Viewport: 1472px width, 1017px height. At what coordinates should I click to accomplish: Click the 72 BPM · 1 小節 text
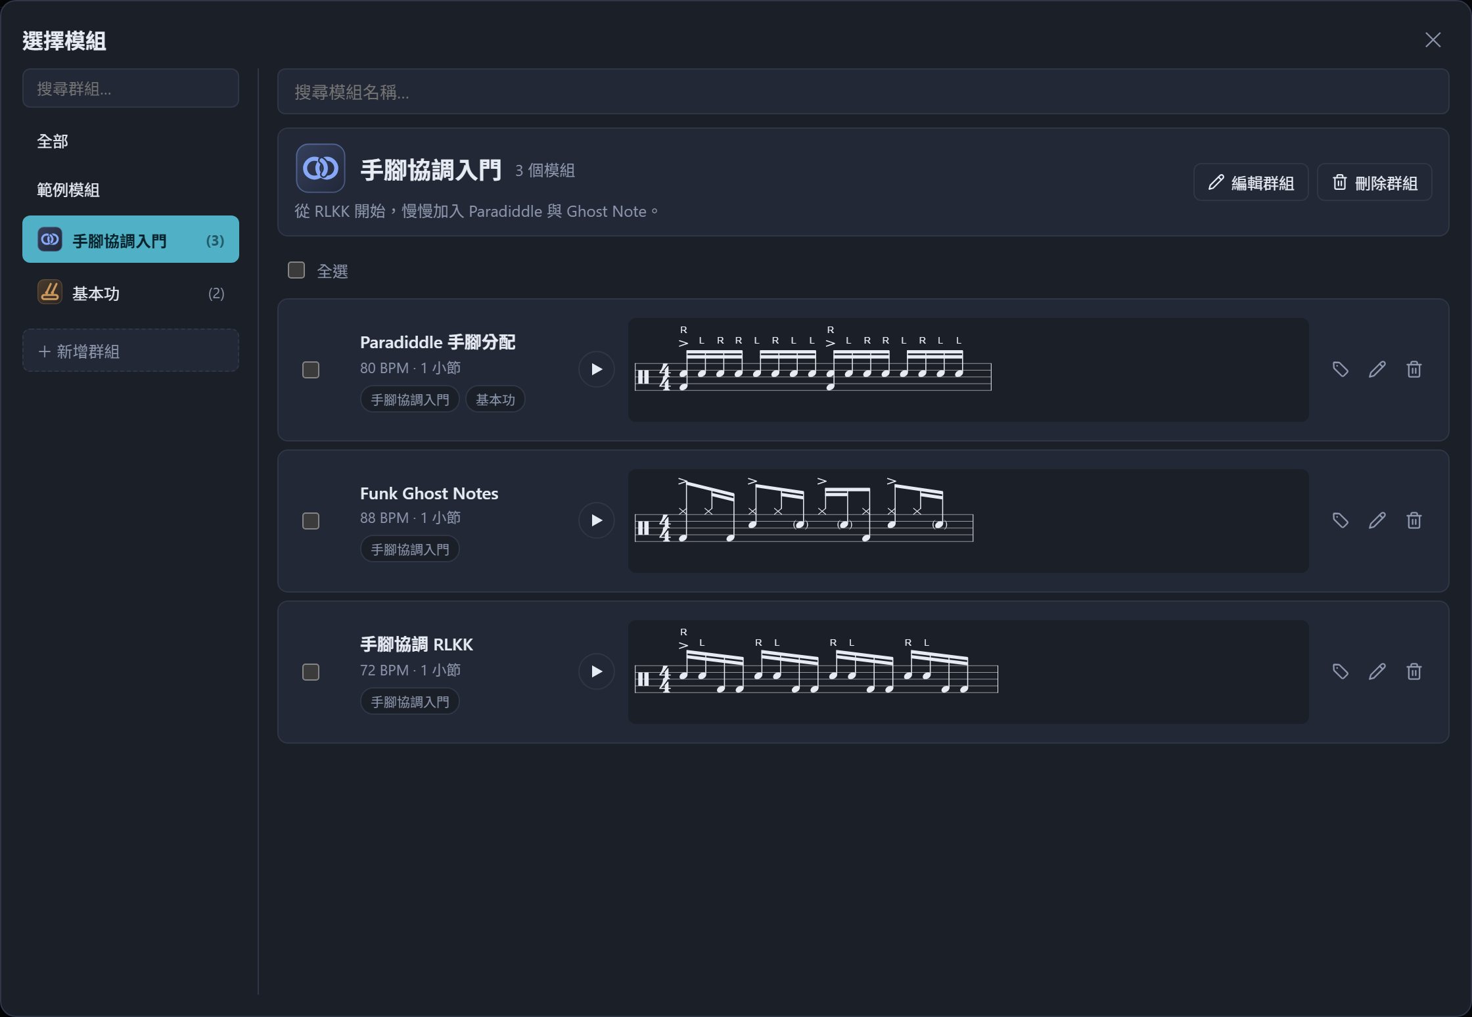[x=410, y=670]
